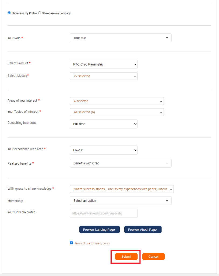This screenshot has height=276, width=219.
Task: Expand the Realized benefits dropdown
Action: pyautogui.click(x=121, y=163)
